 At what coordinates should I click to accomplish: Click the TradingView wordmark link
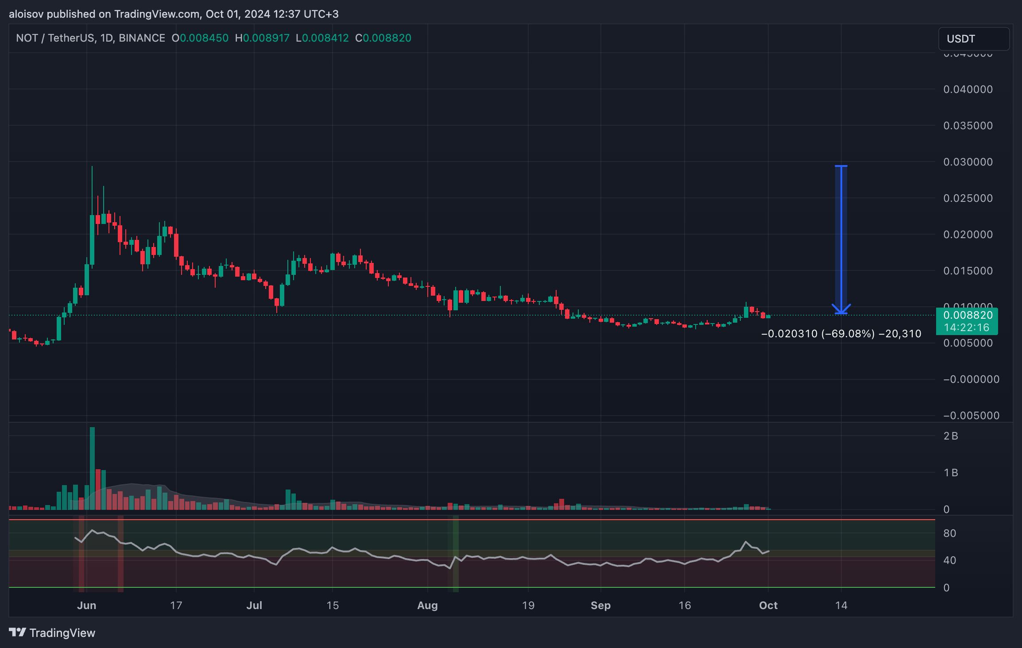pyautogui.click(x=62, y=633)
